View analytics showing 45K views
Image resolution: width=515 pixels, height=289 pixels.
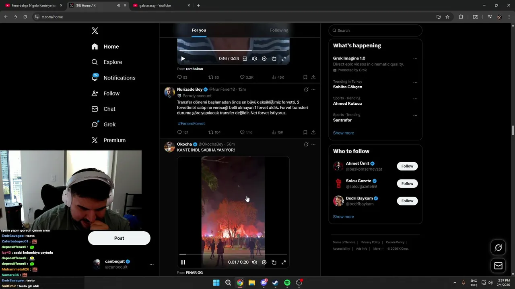[278, 77]
